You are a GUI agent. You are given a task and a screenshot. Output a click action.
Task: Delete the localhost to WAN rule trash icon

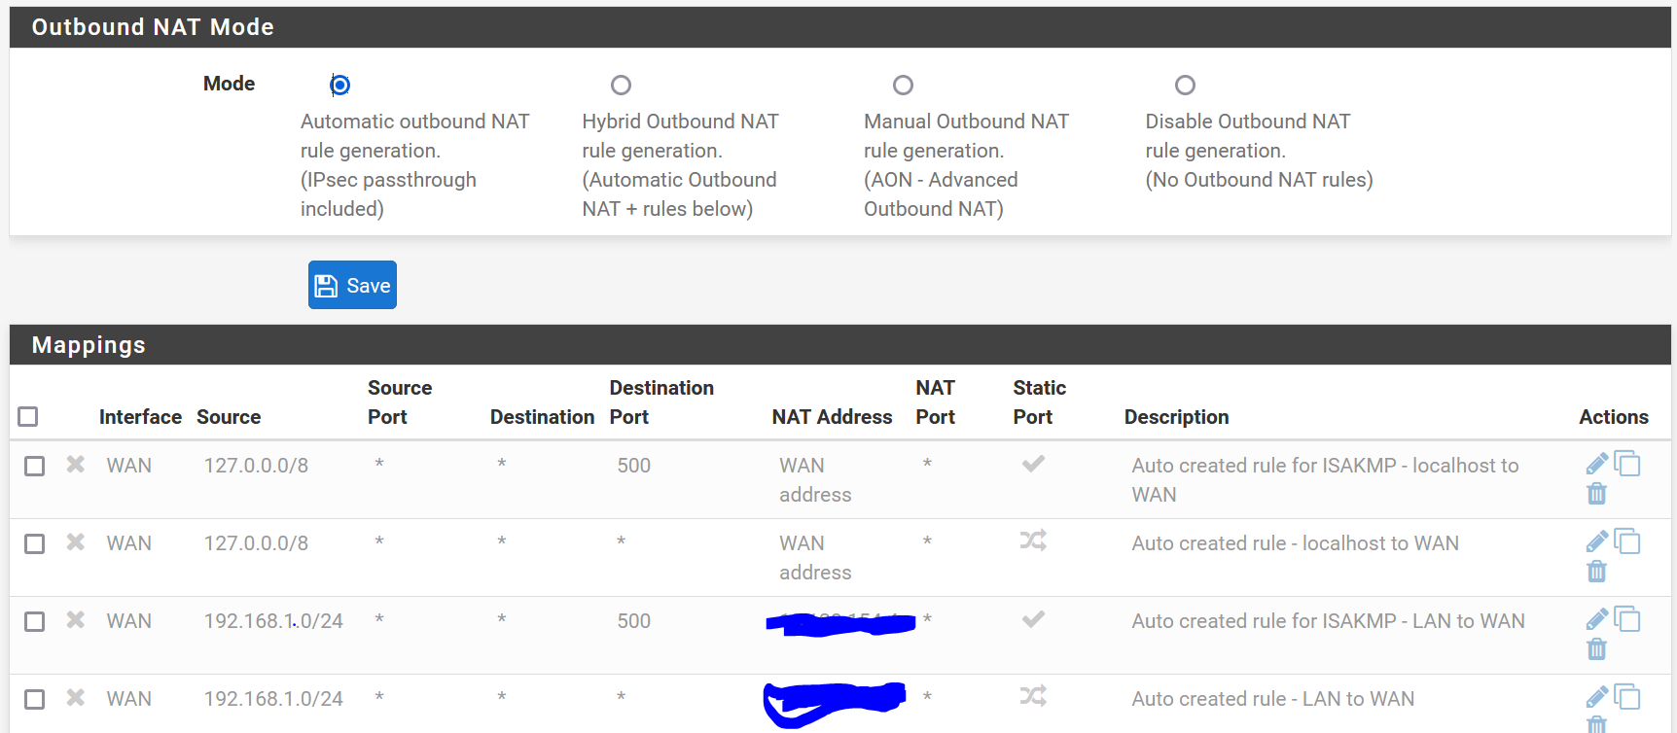1596,572
